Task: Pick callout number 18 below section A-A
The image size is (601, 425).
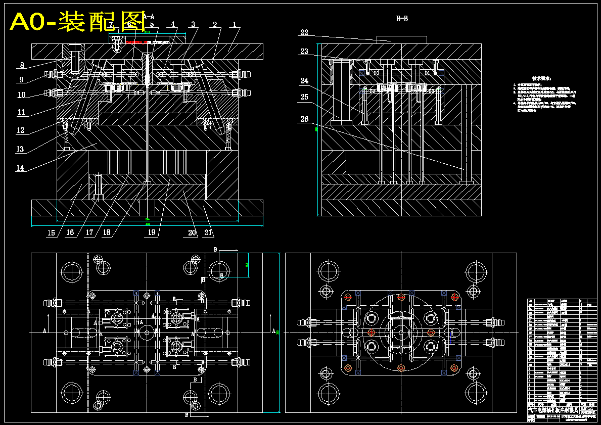Action: tap(107, 233)
